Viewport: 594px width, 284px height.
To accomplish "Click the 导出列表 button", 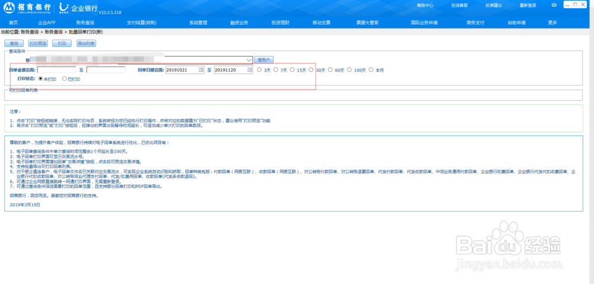I will [86, 43].
